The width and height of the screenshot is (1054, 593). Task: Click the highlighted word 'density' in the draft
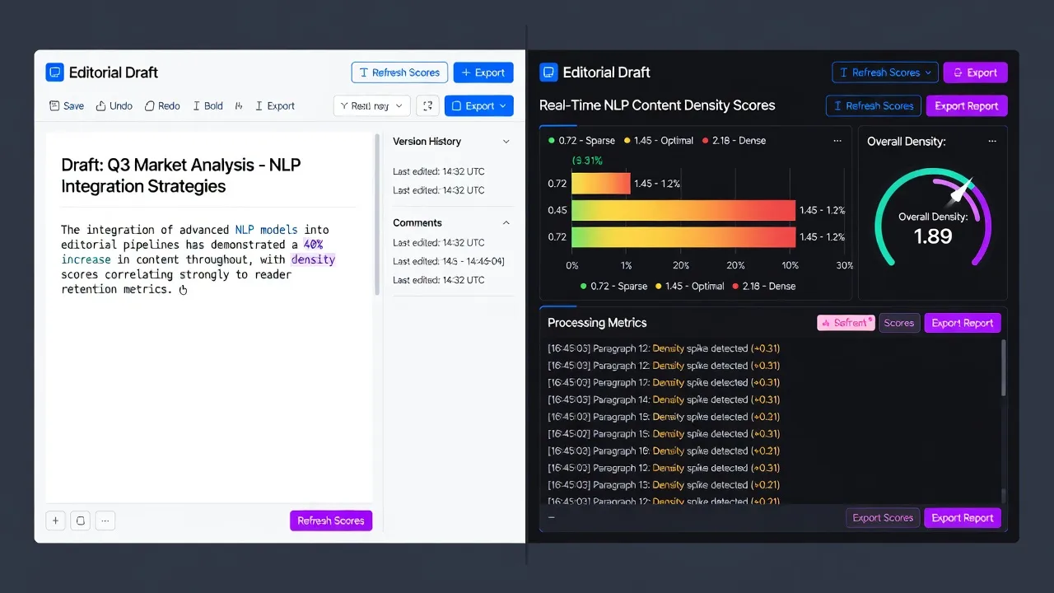[313, 259]
